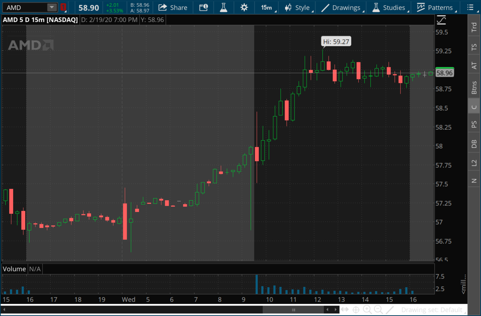Click the scroll left arrow
481x316 pixels.
tap(328, 310)
